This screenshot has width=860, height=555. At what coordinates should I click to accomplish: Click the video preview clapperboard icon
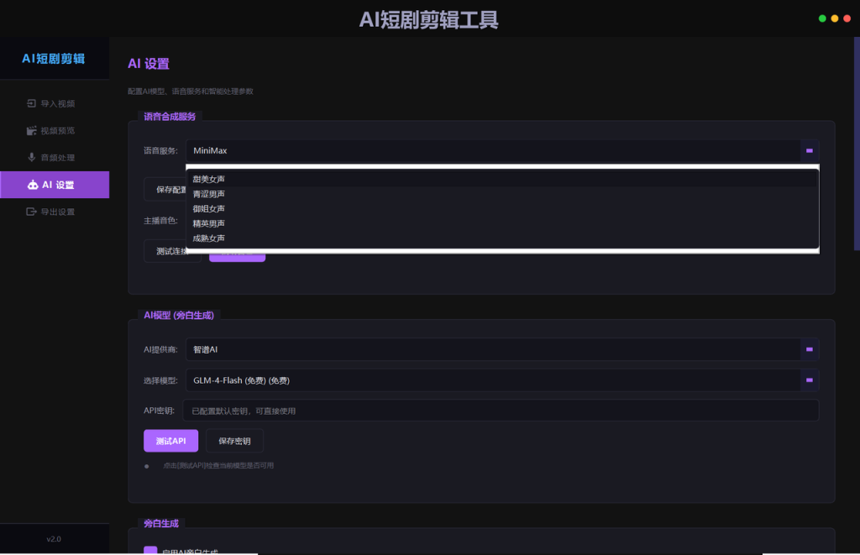(x=31, y=130)
